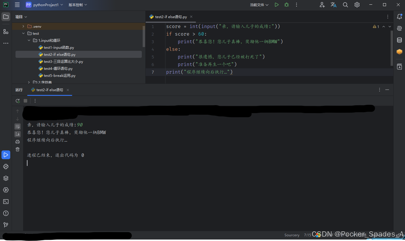Viewport: 405px width, 241px height.
Task: Click the editor vertical scrollbar
Action: (x=392, y=48)
